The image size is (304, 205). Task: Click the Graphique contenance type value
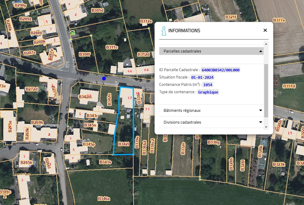[208, 92]
